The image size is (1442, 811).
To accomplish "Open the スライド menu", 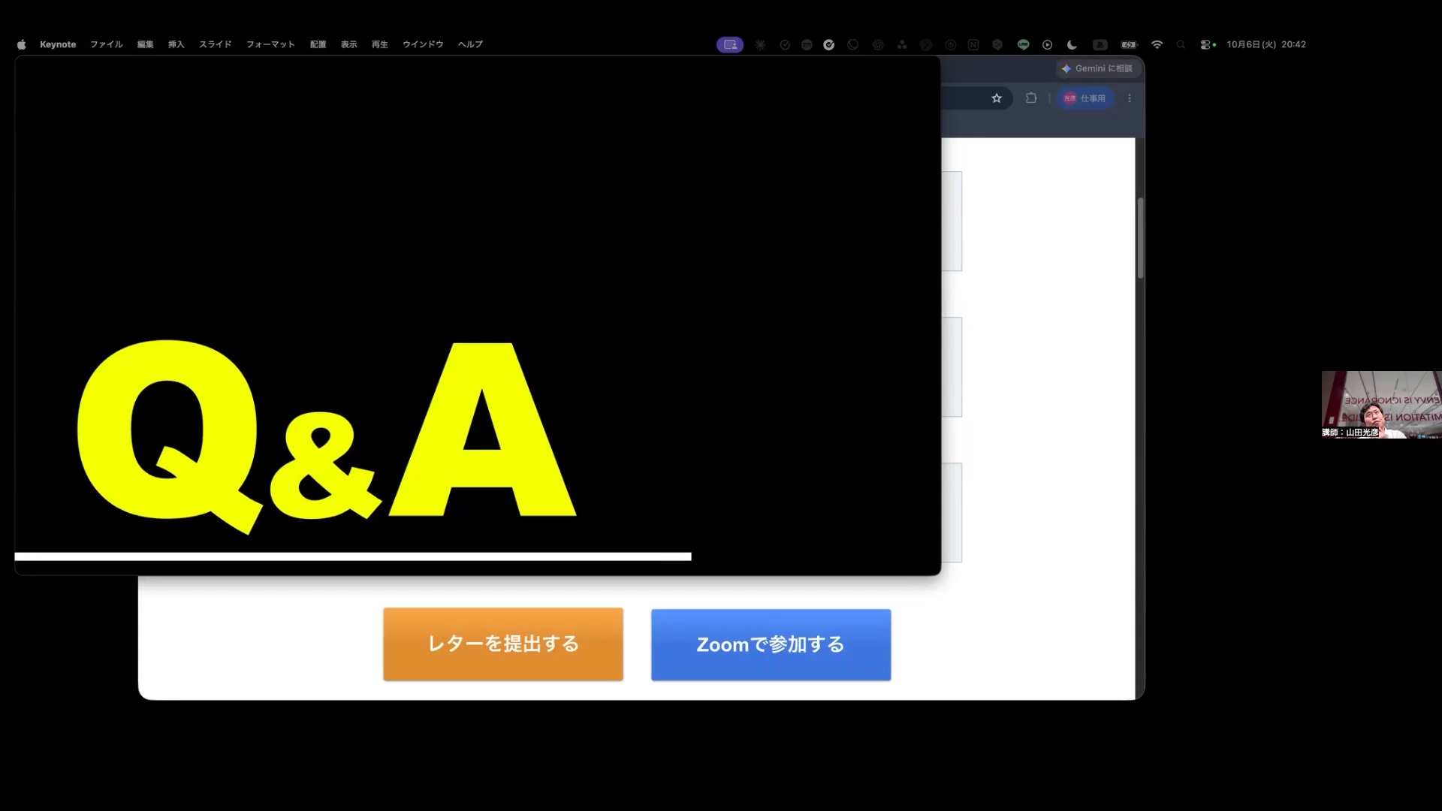I will [x=215, y=44].
